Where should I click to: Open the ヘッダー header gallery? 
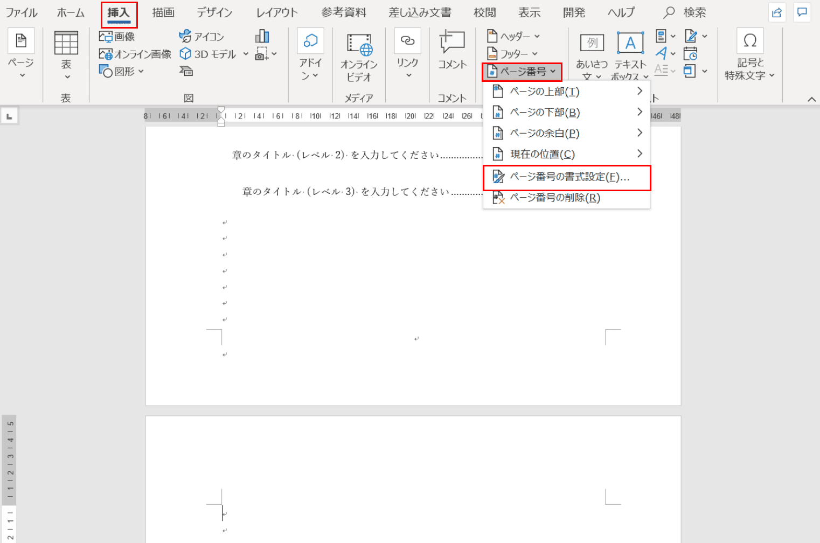pos(513,36)
